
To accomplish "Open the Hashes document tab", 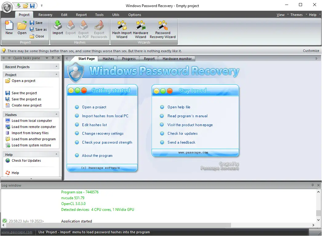I will [x=108, y=59].
